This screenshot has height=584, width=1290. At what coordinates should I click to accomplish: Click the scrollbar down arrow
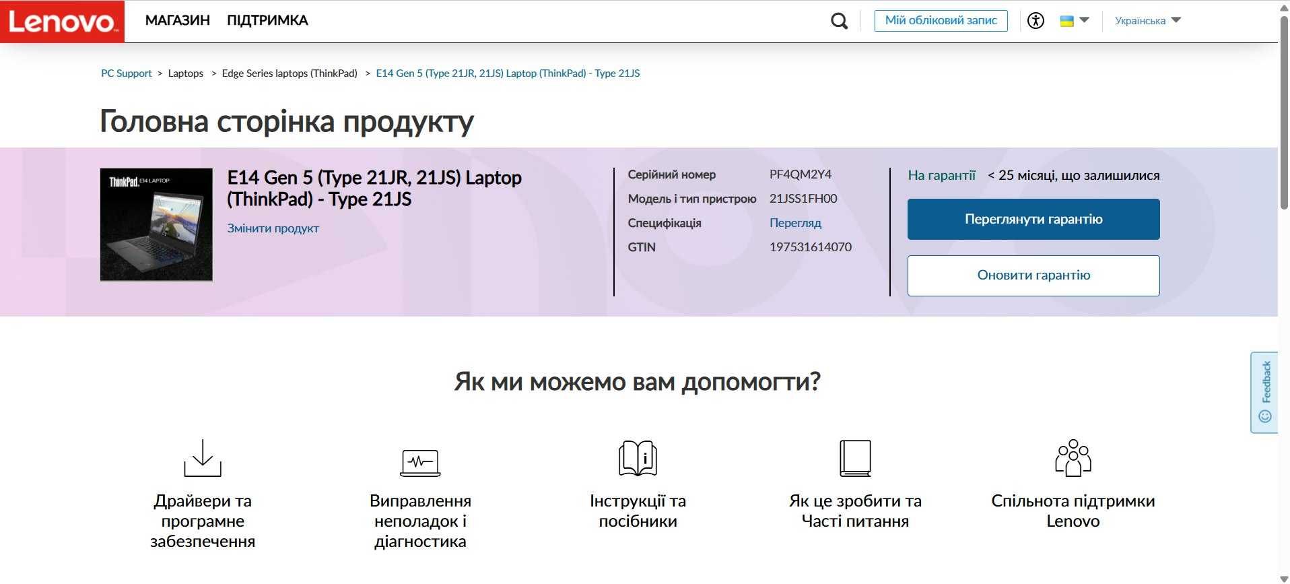[x=1284, y=579]
